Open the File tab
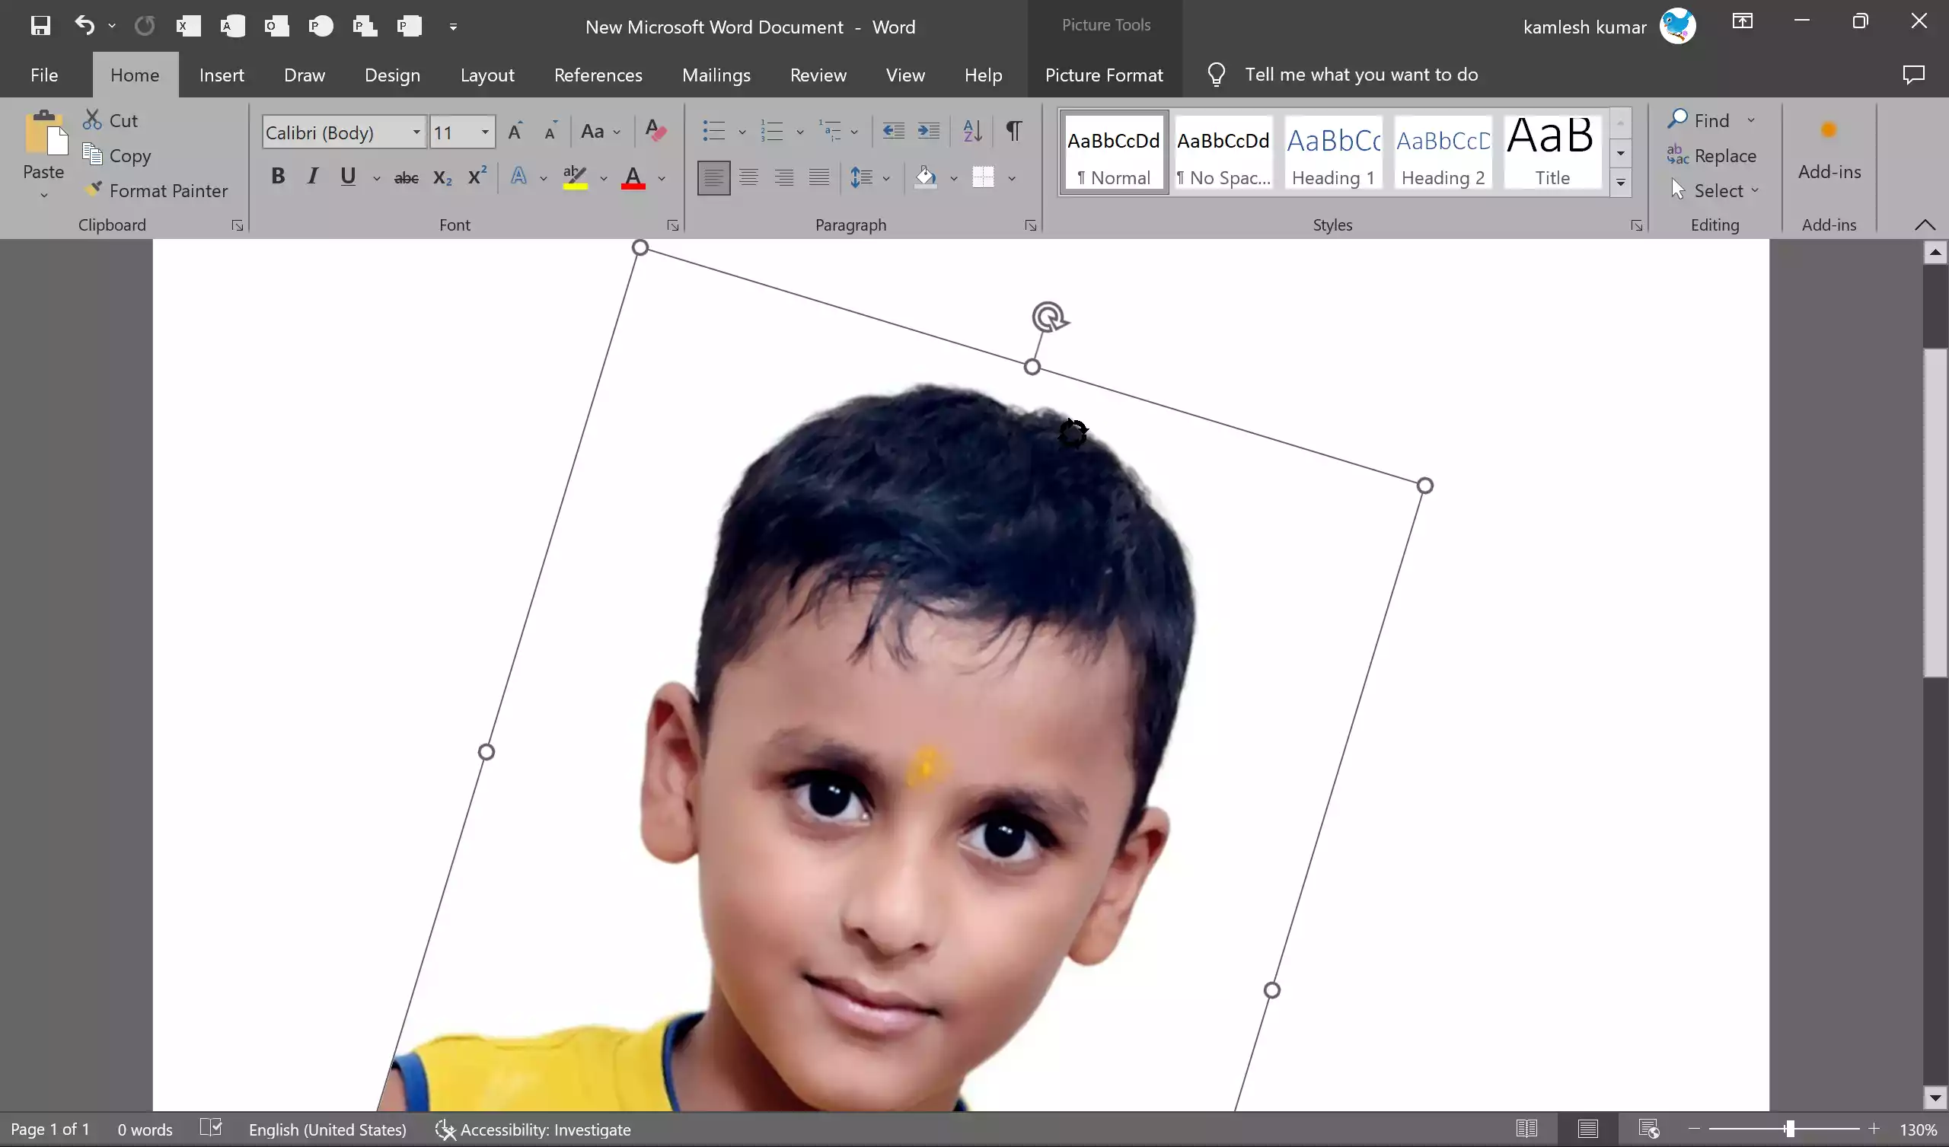The width and height of the screenshot is (1949, 1147). pyautogui.click(x=44, y=75)
